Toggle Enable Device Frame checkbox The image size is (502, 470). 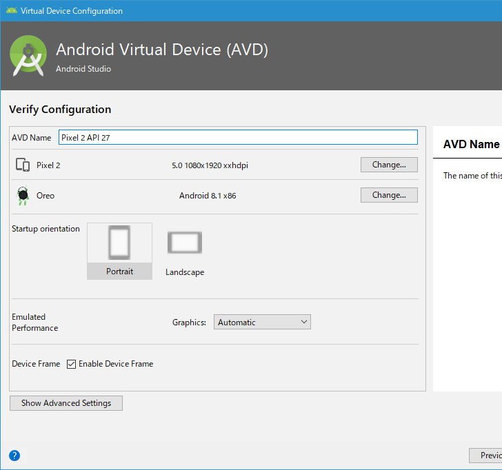(x=71, y=364)
